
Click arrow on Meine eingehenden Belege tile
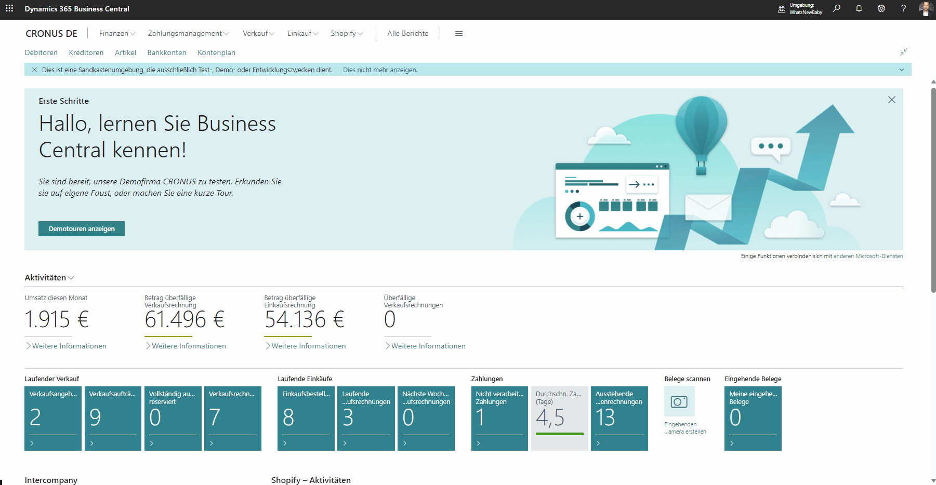point(732,443)
